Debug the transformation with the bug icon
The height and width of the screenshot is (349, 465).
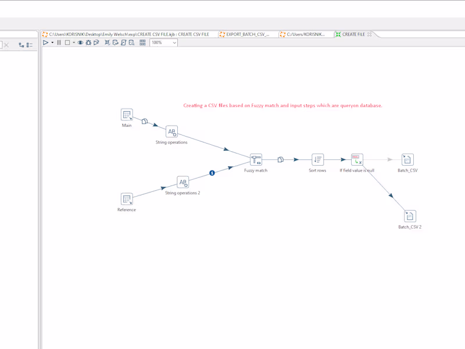click(x=88, y=42)
